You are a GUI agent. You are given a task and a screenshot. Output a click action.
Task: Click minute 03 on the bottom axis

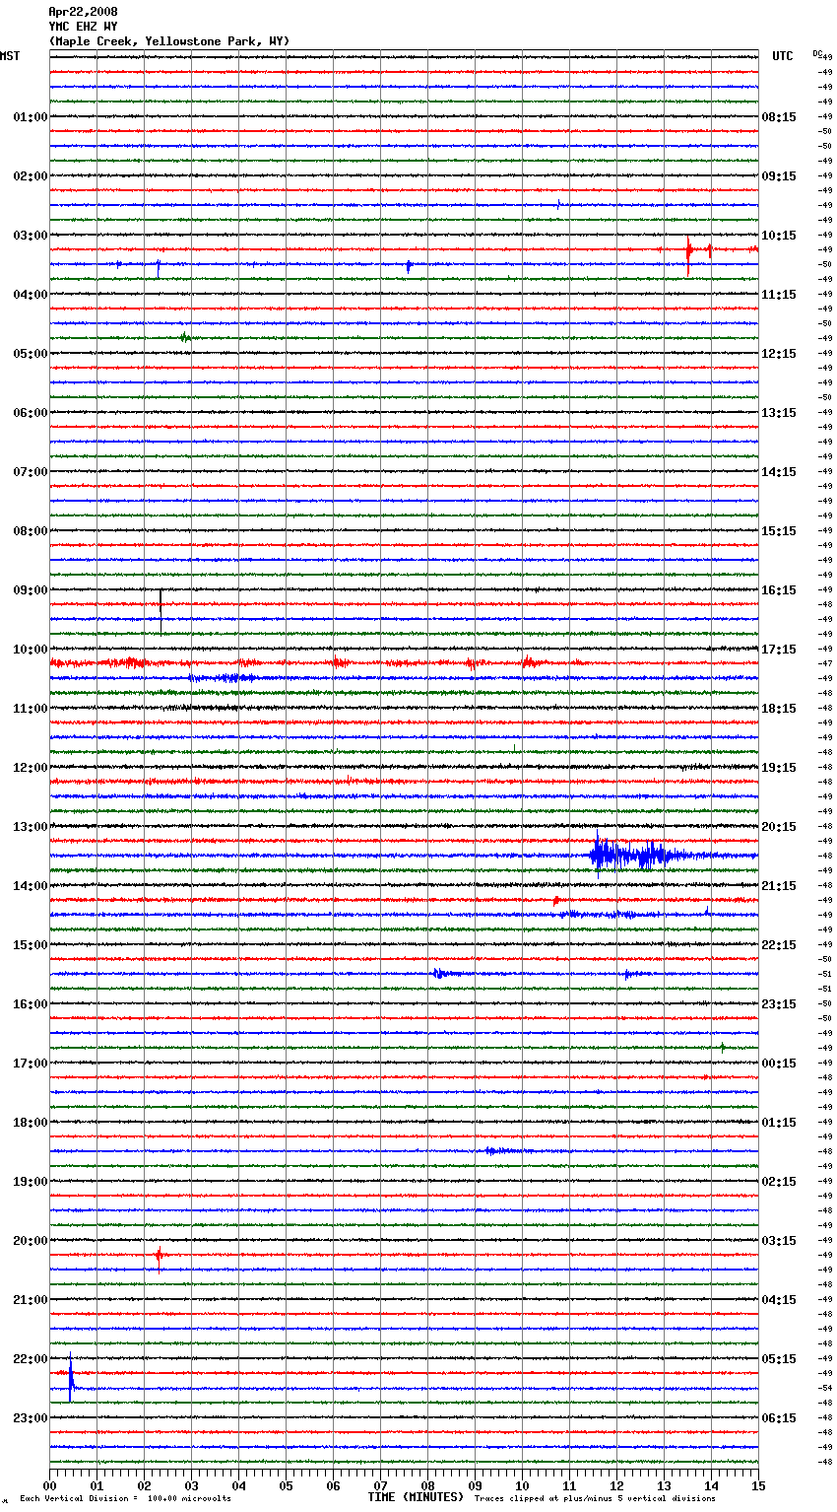(x=191, y=1485)
